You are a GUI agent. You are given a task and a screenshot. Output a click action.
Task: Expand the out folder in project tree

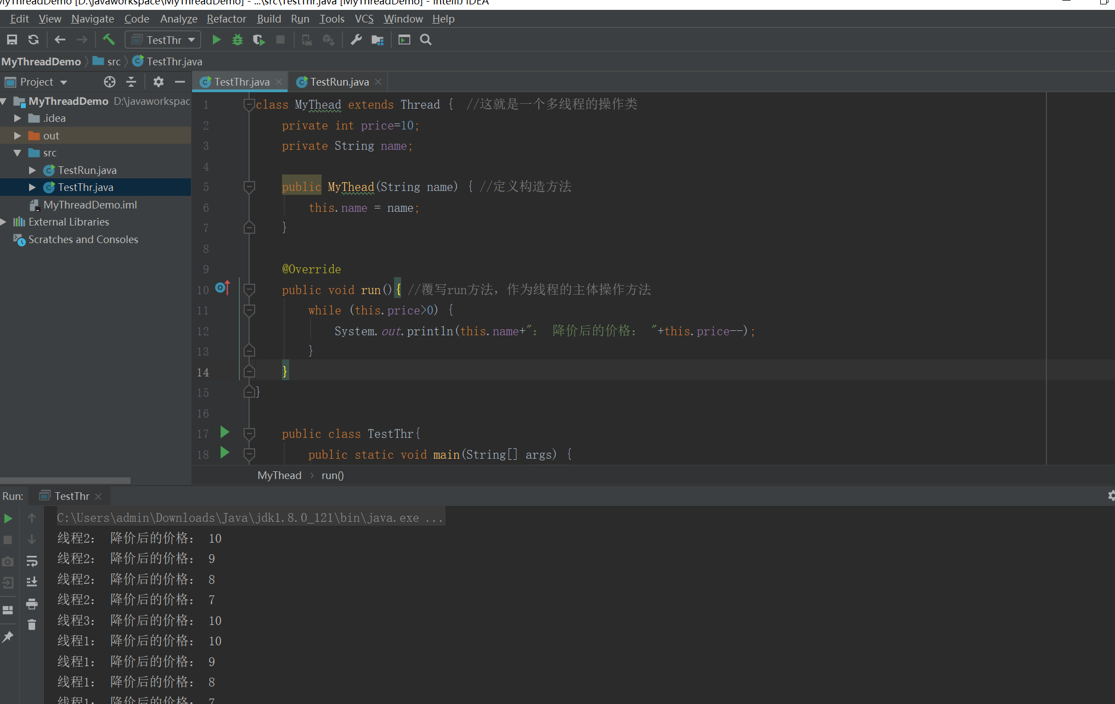click(x=18, y=136)
